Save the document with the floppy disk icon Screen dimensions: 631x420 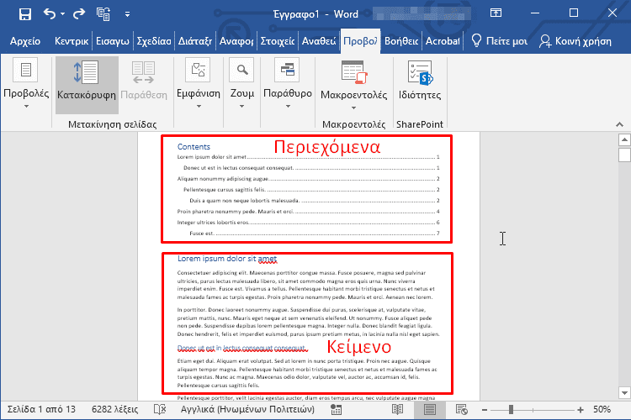click(x=25, y=14)
